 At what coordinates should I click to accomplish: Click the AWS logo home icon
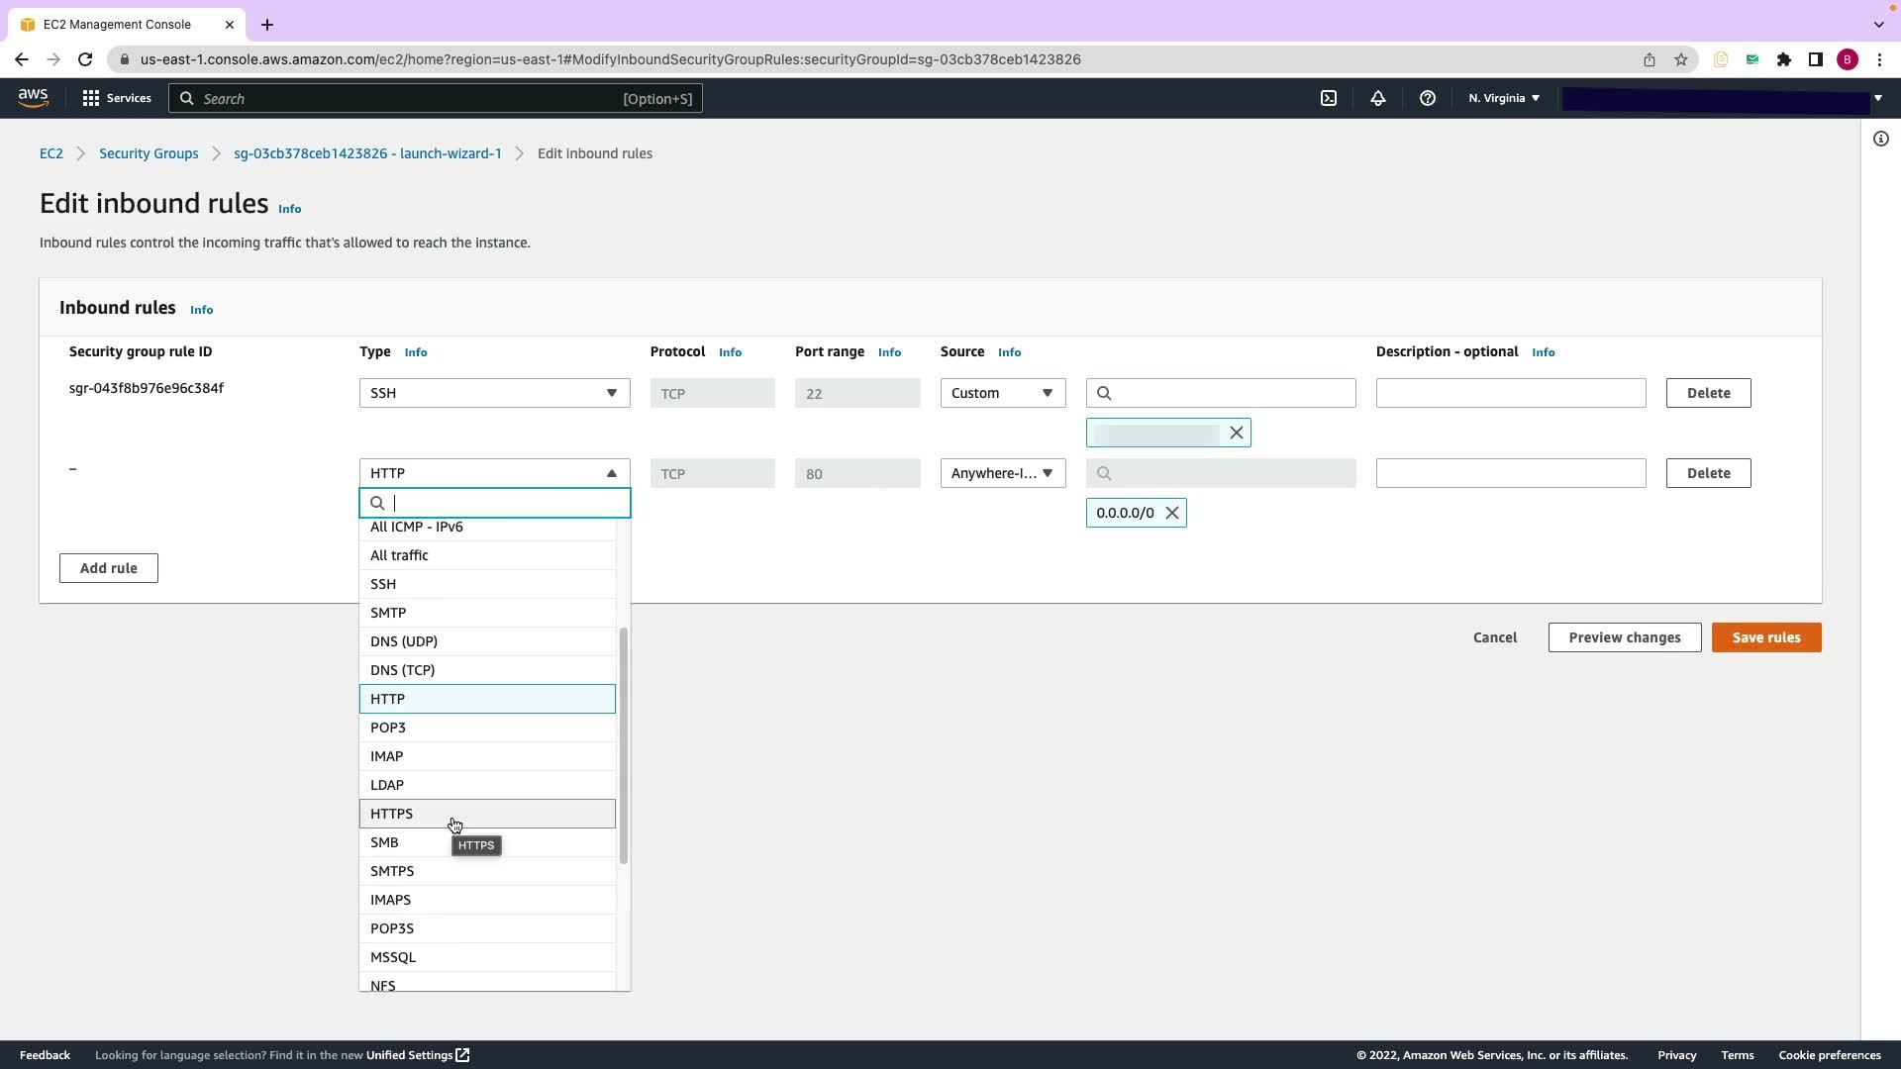point(33,97)
